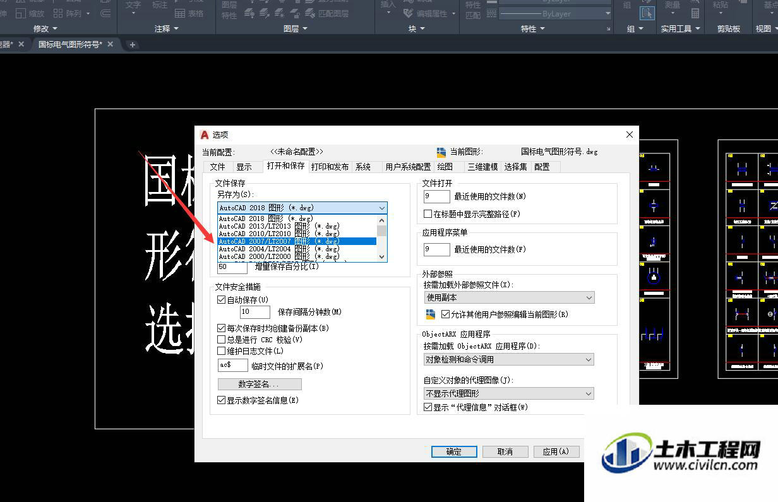
Task: Switch to the 文件 tab in Options
Action: click(x=217, y=167)
